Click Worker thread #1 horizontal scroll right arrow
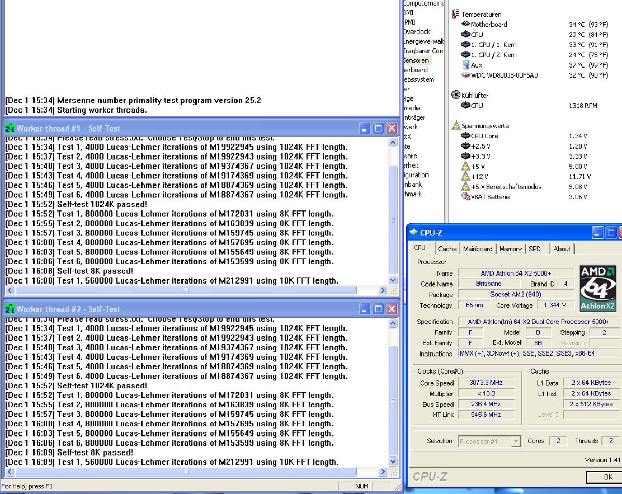This screenshot has width=622, height=494. 383,290
